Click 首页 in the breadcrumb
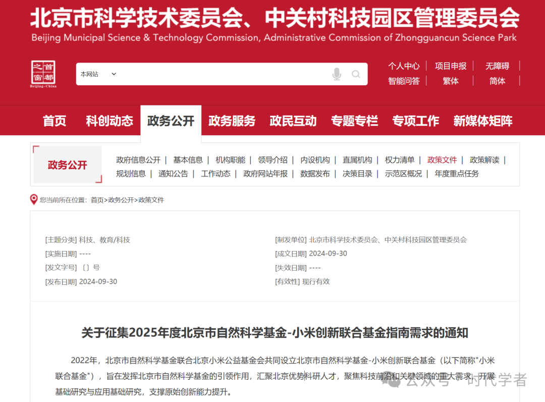 coord(97,200)
